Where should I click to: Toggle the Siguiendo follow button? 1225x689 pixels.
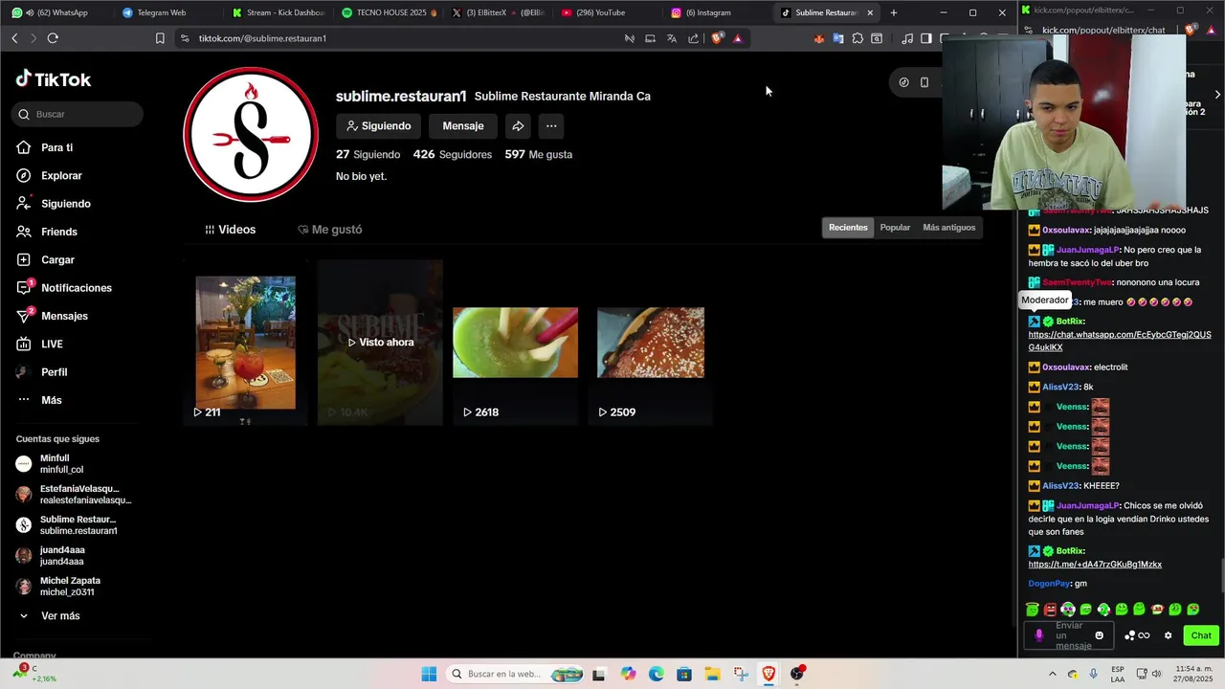(x=378, y=125)
